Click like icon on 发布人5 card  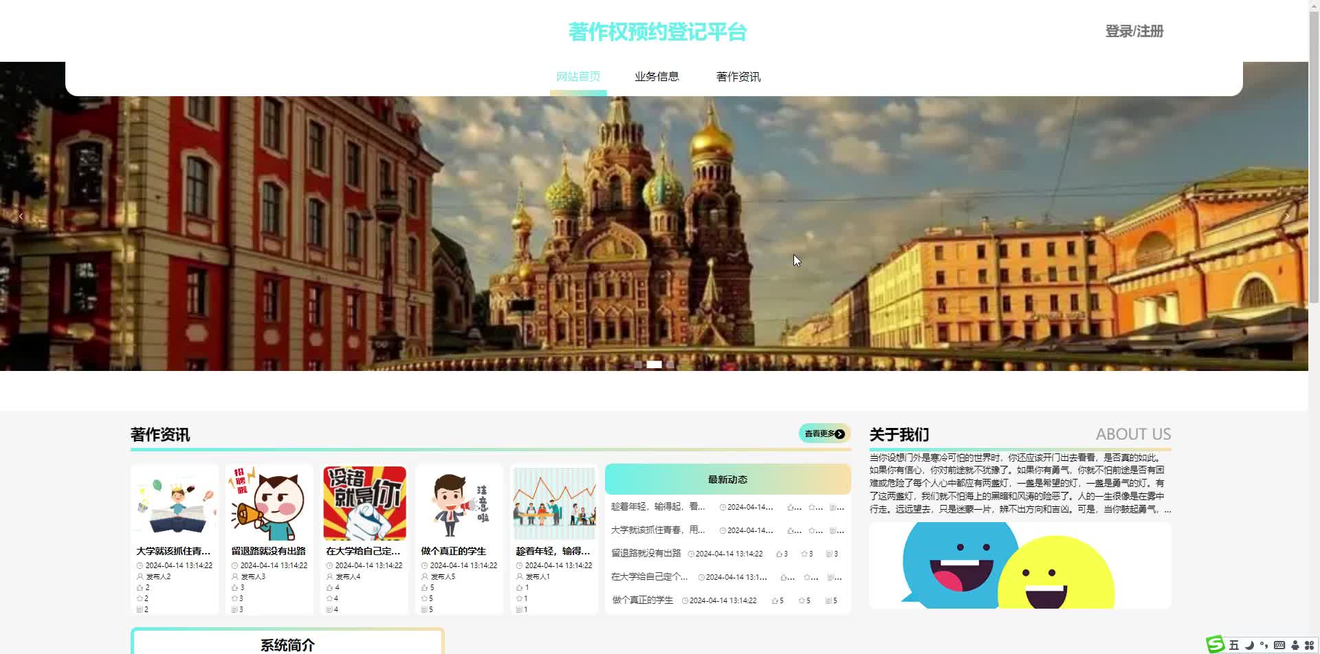(425, 588)
